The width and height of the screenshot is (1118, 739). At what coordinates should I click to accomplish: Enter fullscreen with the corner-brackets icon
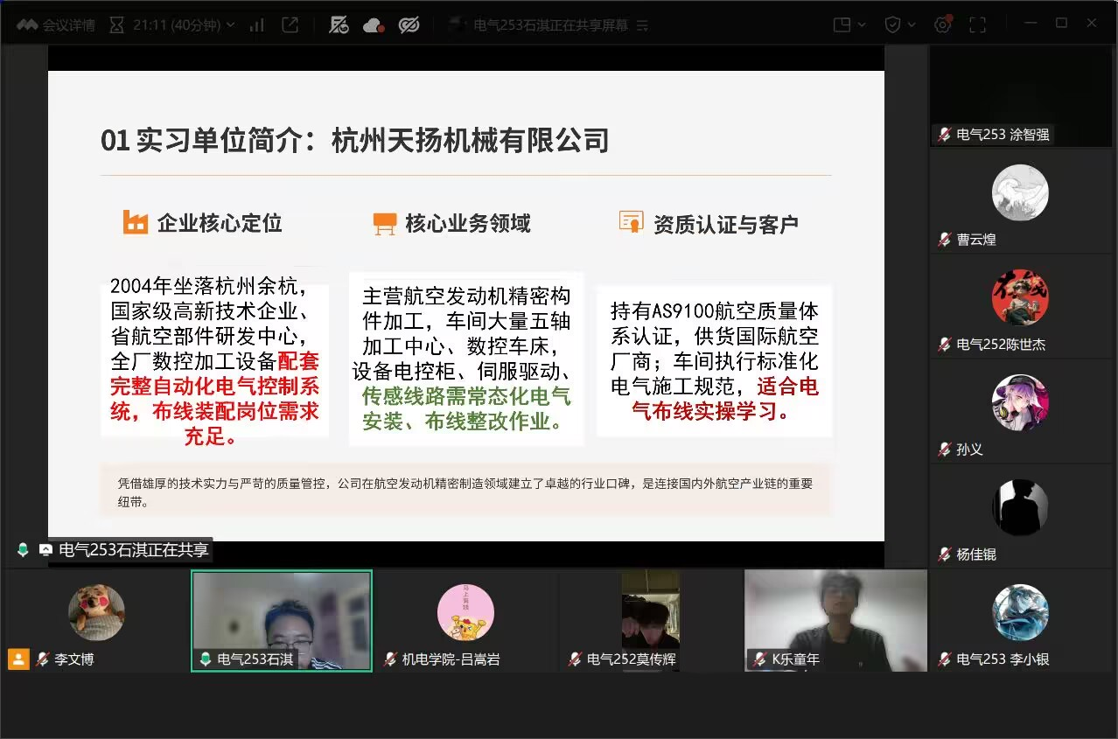click(x=977, y=25)
